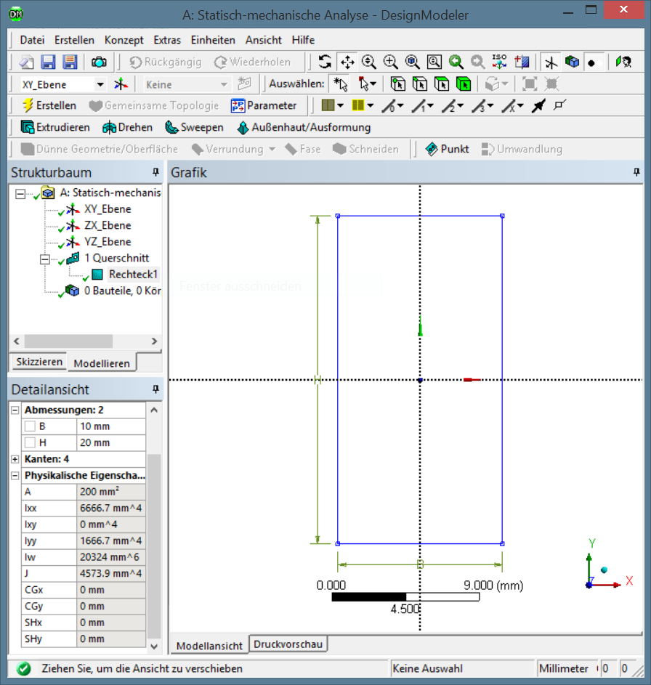651x685 pixels.
Task: Click the Punkt tool
Action: tap(447, 149)
